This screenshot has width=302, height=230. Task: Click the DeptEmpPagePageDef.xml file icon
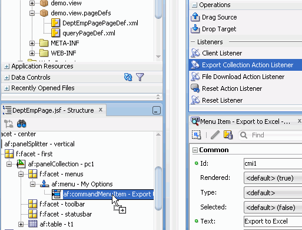coord(55,23)
